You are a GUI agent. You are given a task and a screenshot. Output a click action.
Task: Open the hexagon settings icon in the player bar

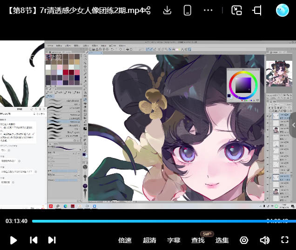244,240
